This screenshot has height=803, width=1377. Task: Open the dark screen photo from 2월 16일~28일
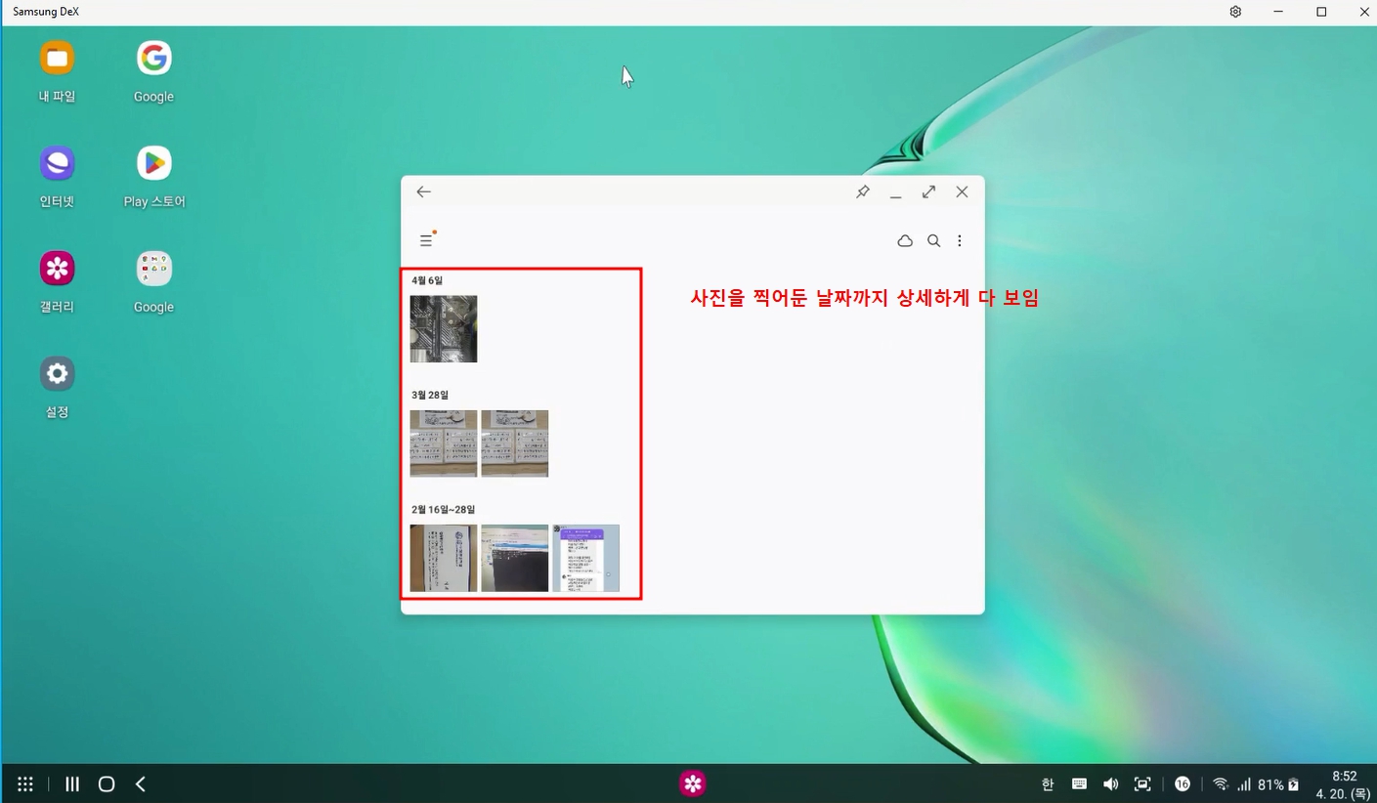coord(515,558)
